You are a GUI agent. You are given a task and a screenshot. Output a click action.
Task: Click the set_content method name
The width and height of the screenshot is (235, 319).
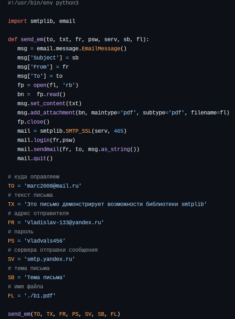pos(48,103)
